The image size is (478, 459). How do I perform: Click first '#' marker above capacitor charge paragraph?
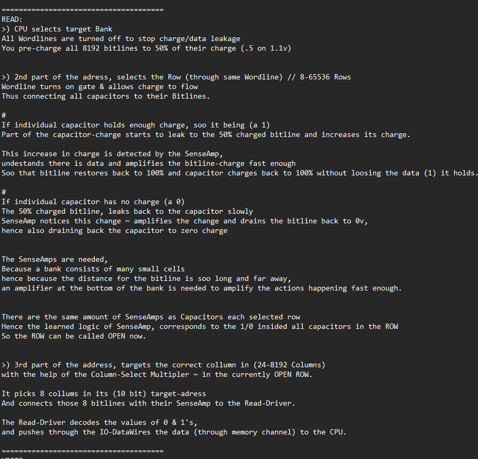coord(4,115)
